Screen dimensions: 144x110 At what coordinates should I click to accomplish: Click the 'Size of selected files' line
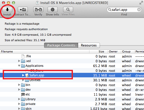tap(25, 40)
